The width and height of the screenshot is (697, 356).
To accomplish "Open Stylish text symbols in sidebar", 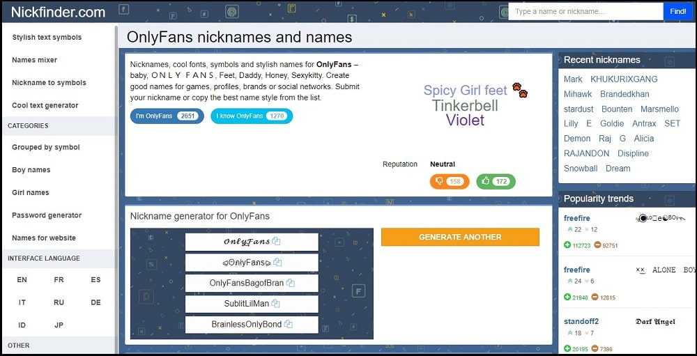I will click(47, 38).
